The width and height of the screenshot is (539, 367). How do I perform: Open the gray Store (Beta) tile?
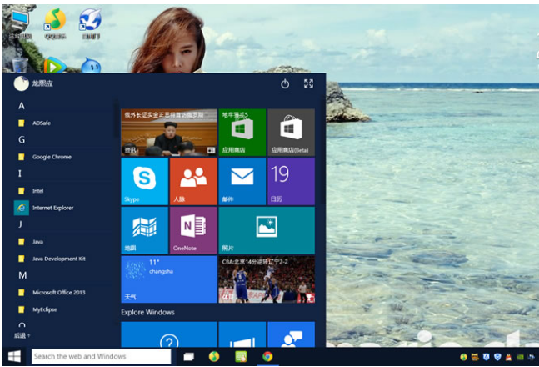pyautogui.click(x=291, y=132)
